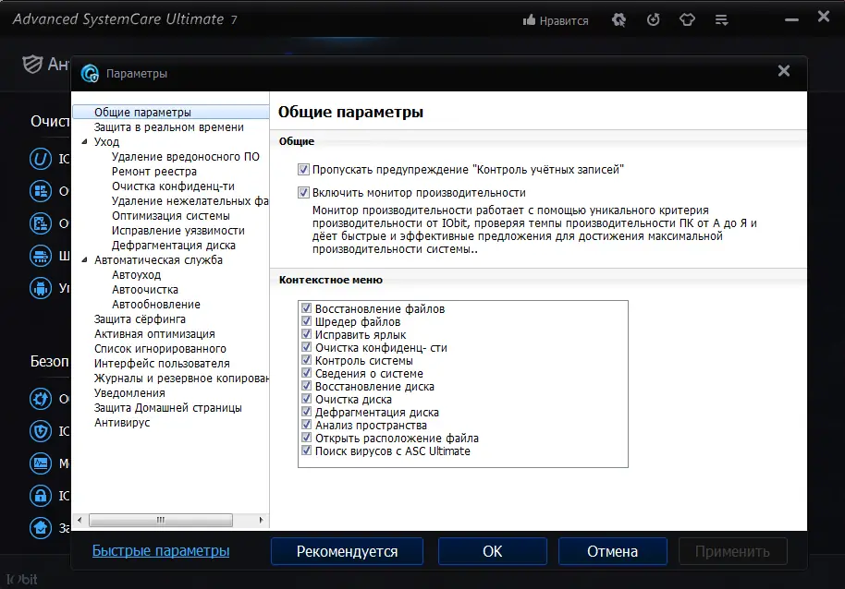
Task: Click the Быстрые параметры link
Action: coord(161,551)
